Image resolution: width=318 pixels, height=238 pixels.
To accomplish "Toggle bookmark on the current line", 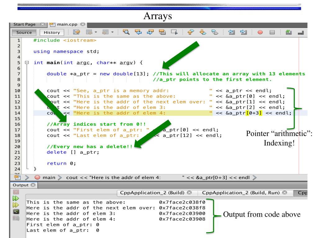I will pyautogui.click(x=215, y=32).
